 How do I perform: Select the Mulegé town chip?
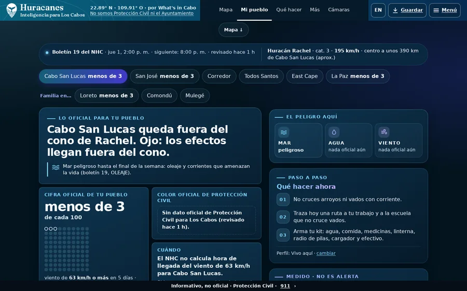(x=195, y=96)
